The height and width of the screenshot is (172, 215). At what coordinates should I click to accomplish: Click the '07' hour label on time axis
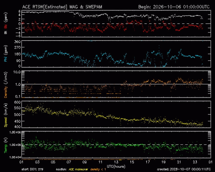pos(69,162)
